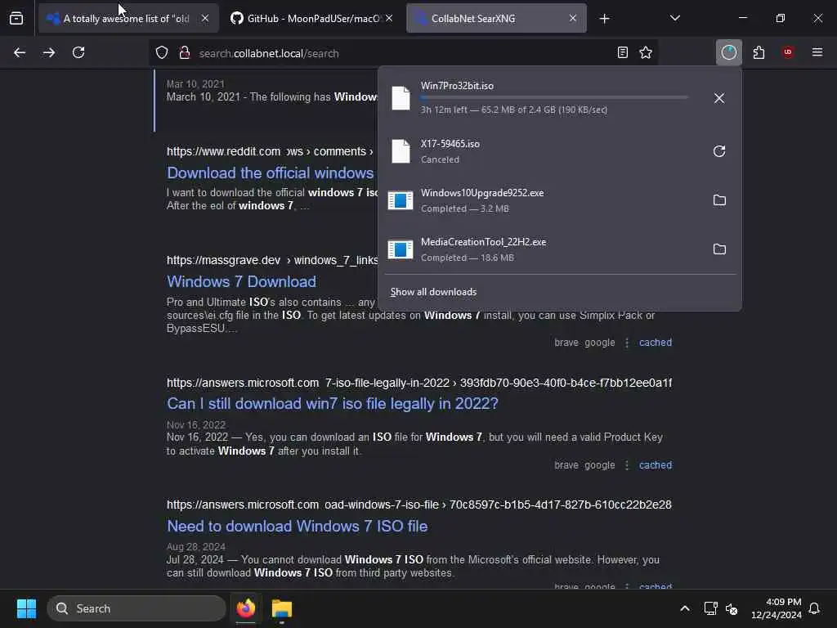The height and width of the screenshot is (628, 837).
Task: Show site security padlock info
Action: point(185,52)
